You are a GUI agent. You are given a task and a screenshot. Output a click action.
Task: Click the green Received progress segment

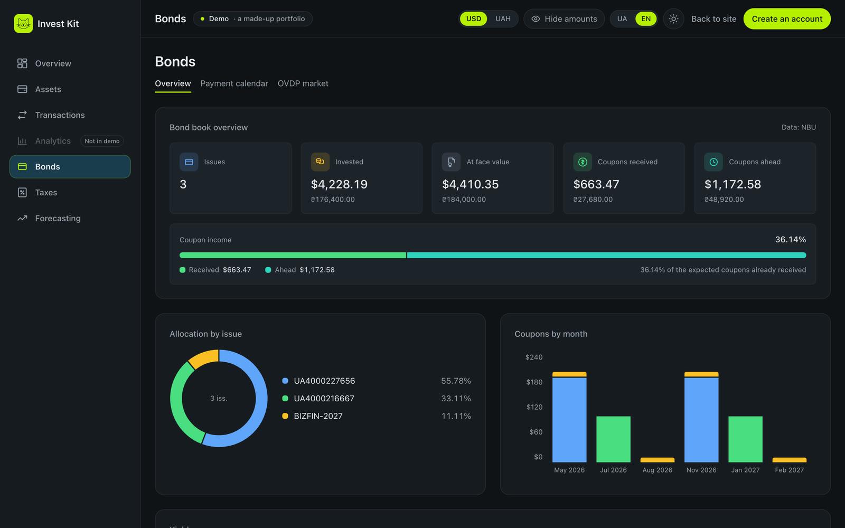(293, 256)
